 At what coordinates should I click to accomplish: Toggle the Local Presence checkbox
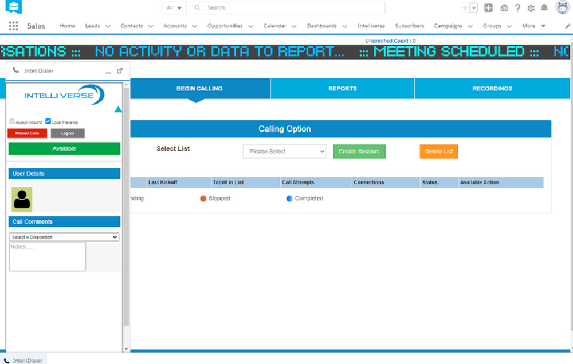click(48, 121)
